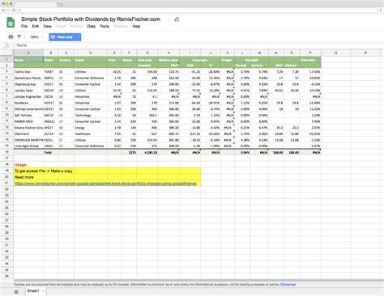Select column D header
This screenshot has height=296, width=384.
(x=91, y=53)
